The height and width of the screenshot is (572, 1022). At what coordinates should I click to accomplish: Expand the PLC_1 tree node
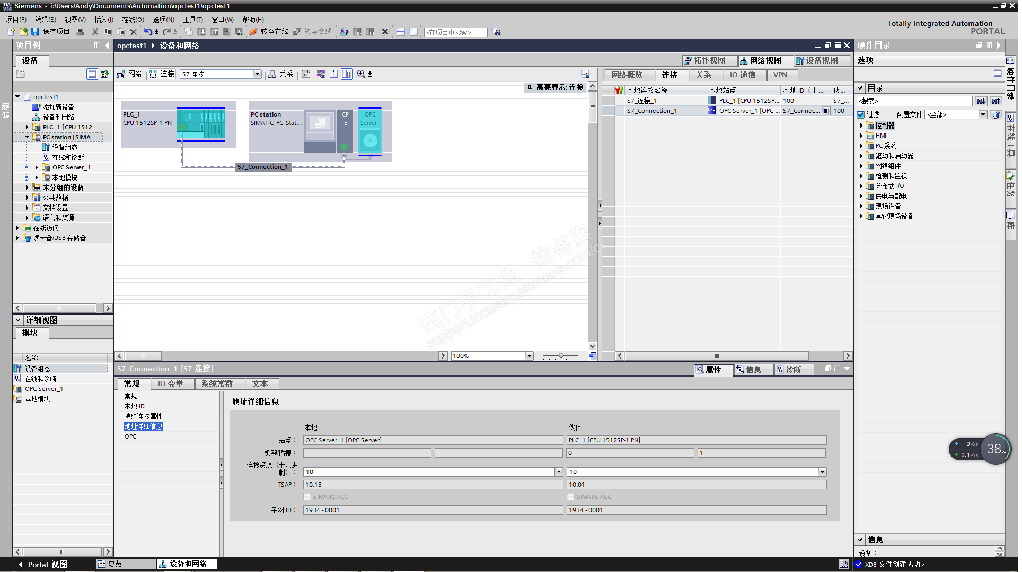[27, 127]
